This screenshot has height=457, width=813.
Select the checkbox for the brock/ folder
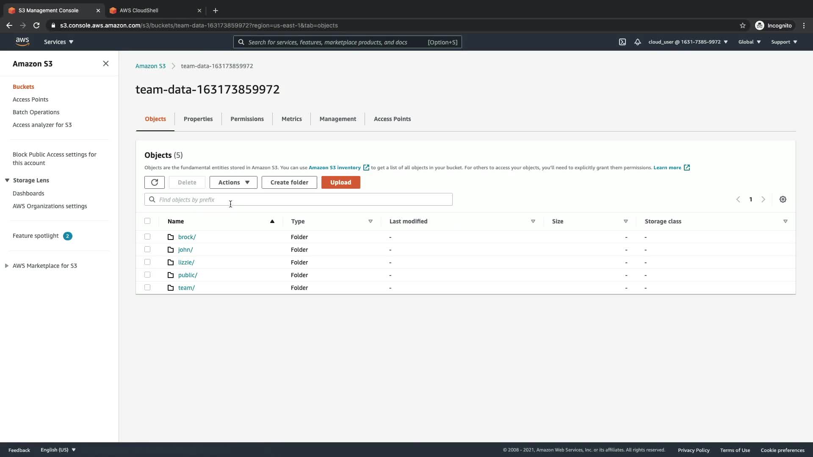(x=147, y=237)
